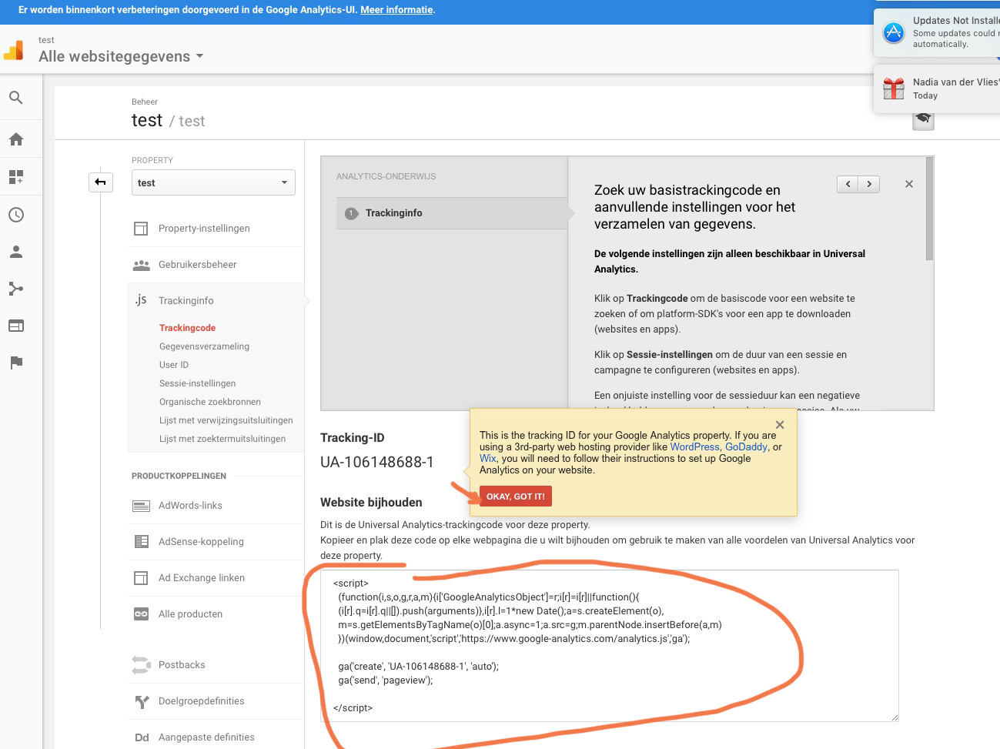Click the Postbacks arrows icon
The height and width of the screenshot is (749, 1000).
[x=141, y=665]
